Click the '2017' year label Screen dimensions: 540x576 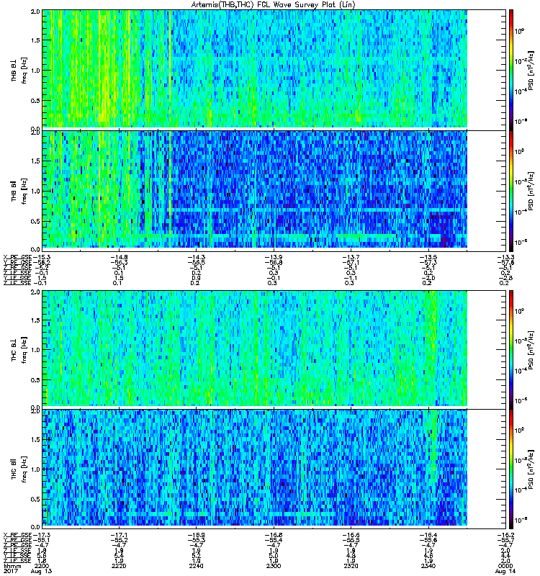[x=10, y=571]
